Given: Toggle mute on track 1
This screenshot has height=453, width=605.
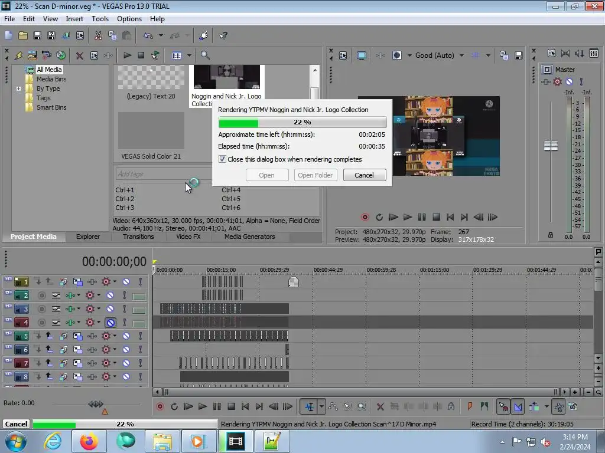Looking at the screenshot, I should pos(126,281).
